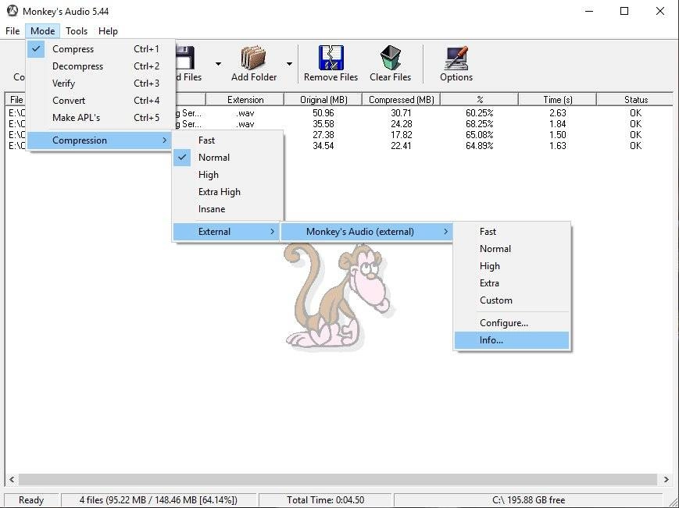Expand the Compression submenu
Viewport: 679px width, 508px height.
99,140
